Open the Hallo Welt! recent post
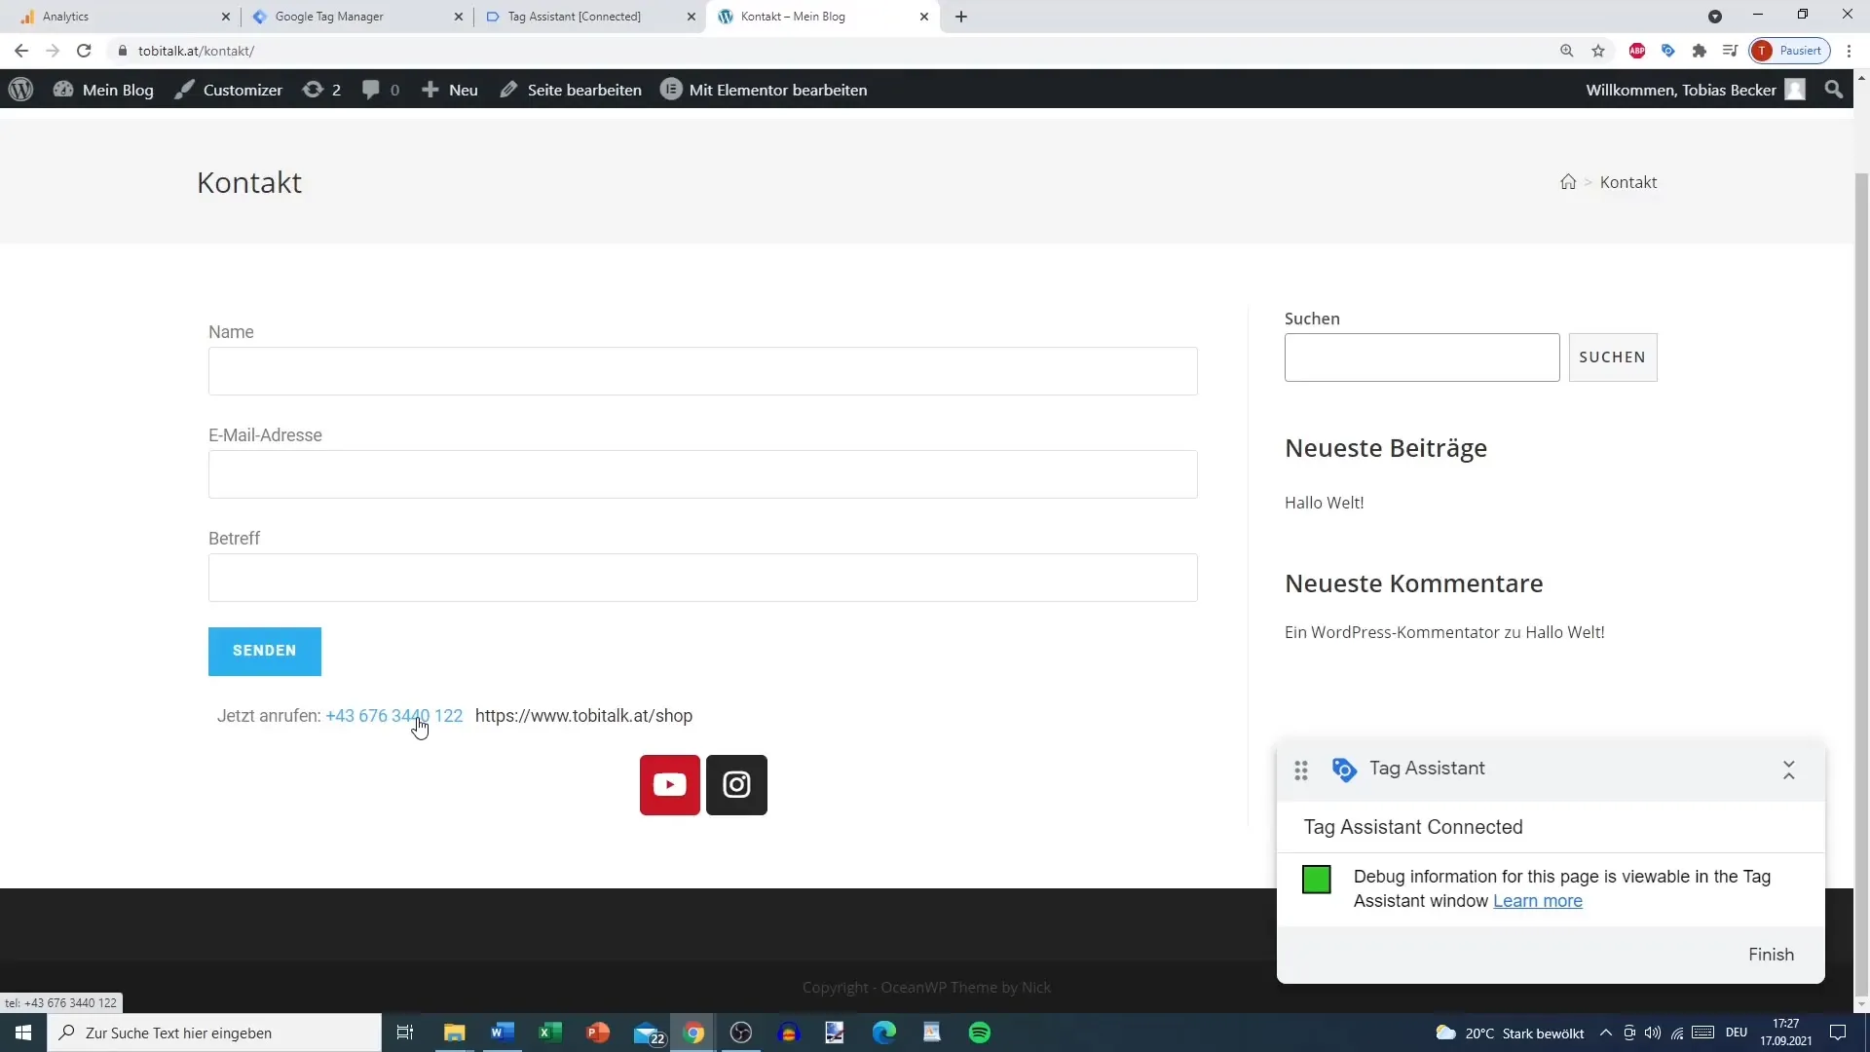This screenshot has height=1052, width=1870. pos(1325,503)
